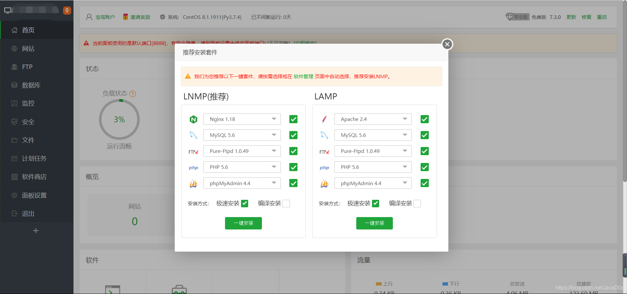Screen dimensions: 627x294
Task: Open LNMP MySQL 5.6 version dropdown
Action: coord(242,135)
